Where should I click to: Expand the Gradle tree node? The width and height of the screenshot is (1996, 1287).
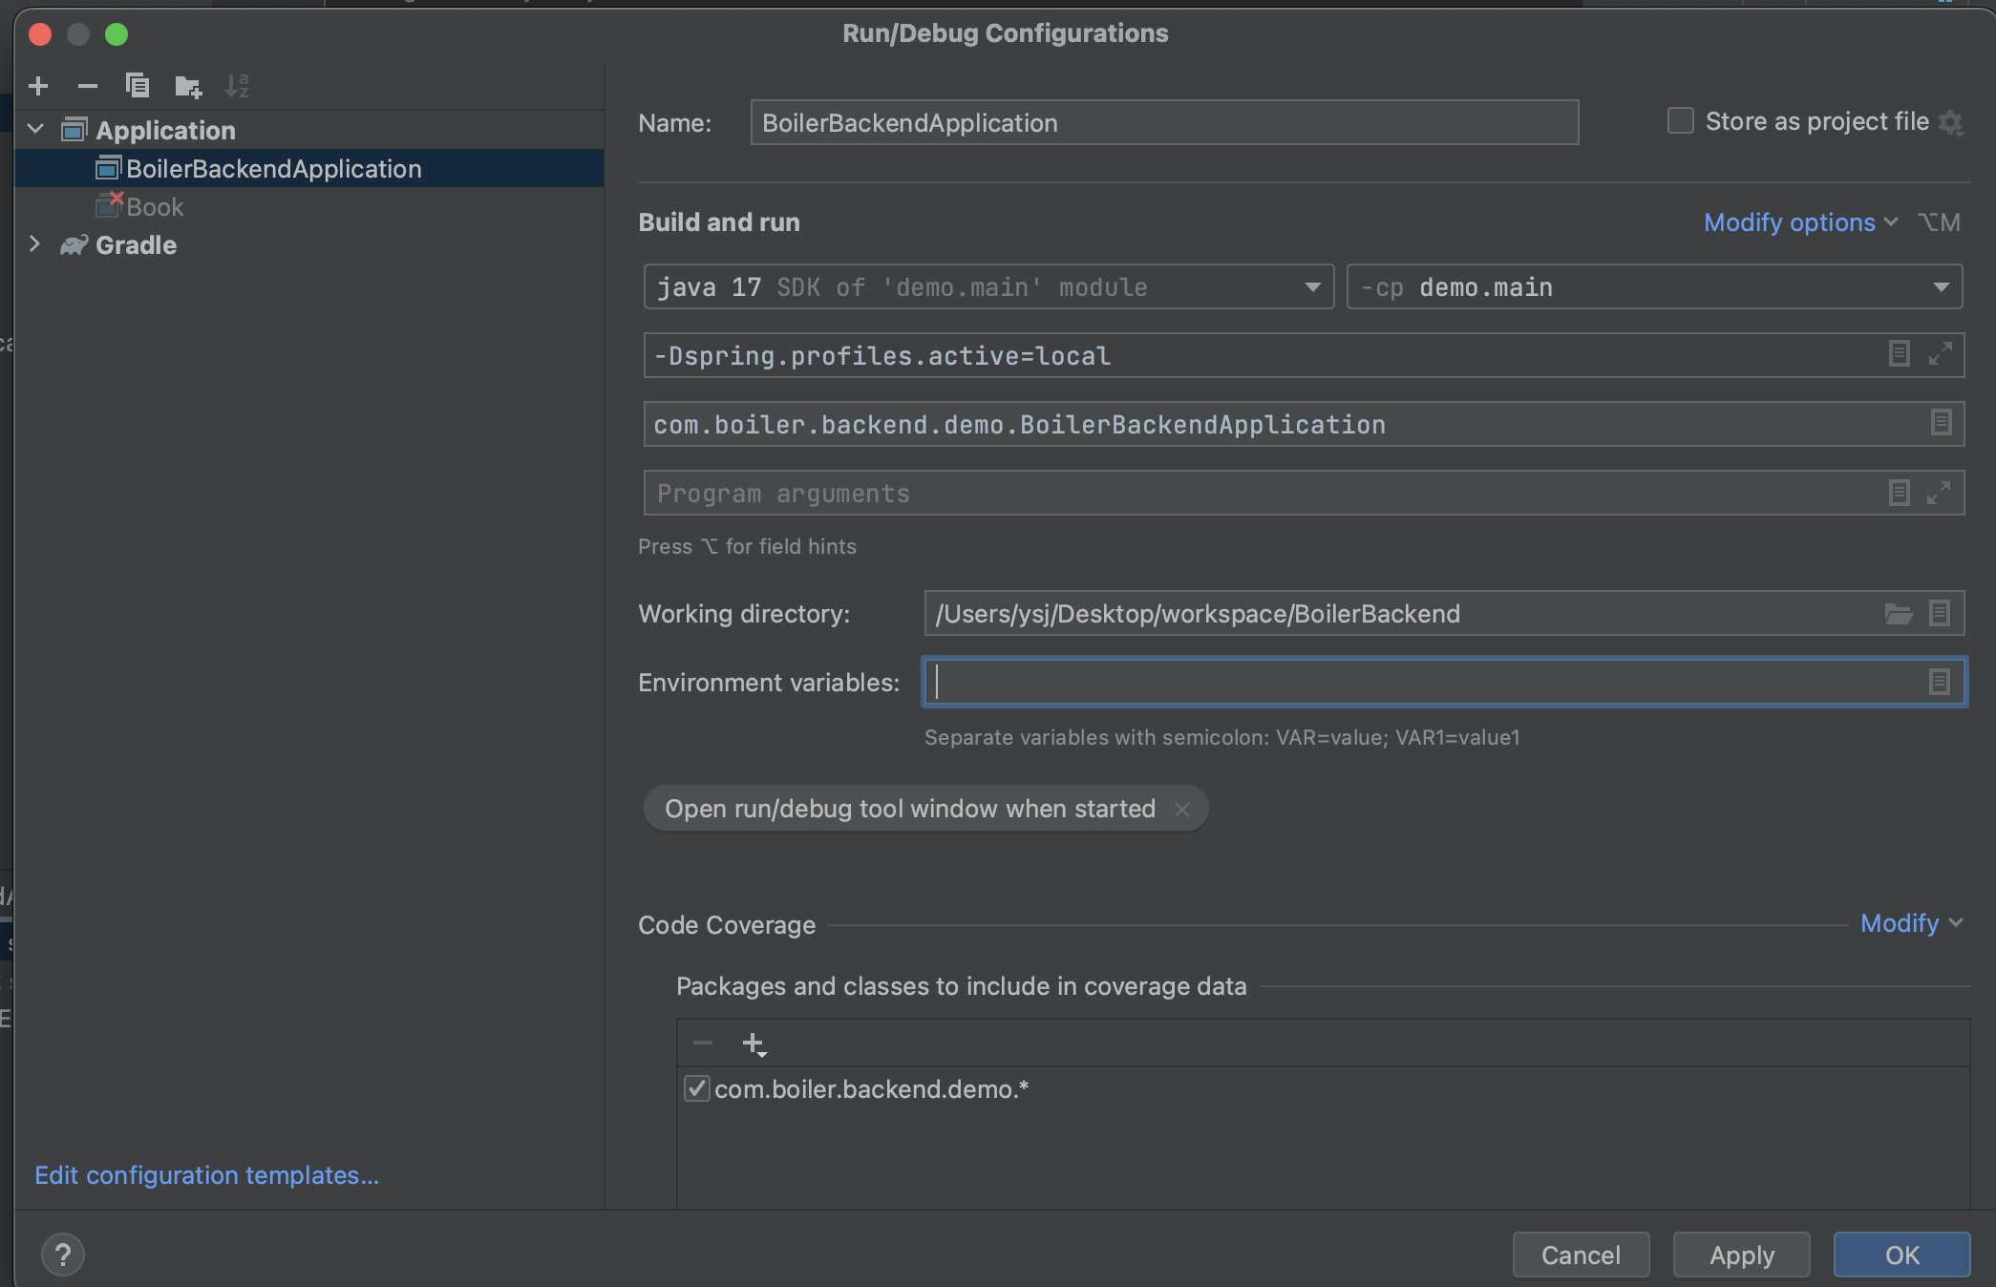(x=35, y=244)
